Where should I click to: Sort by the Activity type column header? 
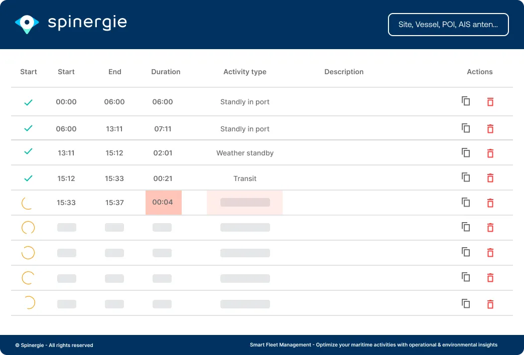(245, 72)
